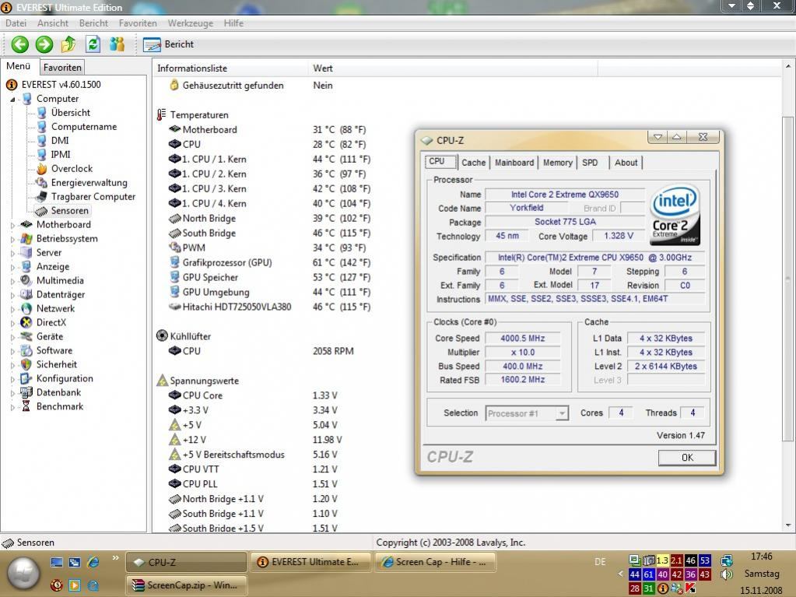Open the Werkzeuge menu
This screenshot has width=796, height=597.
pyautogui.click(x=191, y=23)
